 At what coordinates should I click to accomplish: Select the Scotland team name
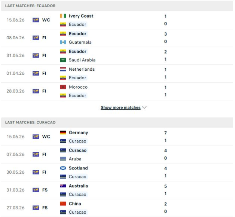point(78,168)
